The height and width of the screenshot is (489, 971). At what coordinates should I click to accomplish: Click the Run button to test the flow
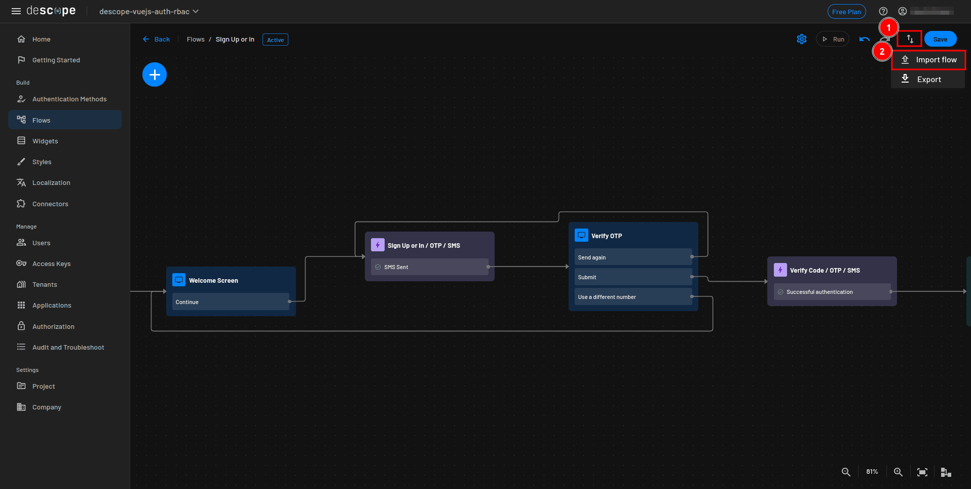(x=833, y=39)
